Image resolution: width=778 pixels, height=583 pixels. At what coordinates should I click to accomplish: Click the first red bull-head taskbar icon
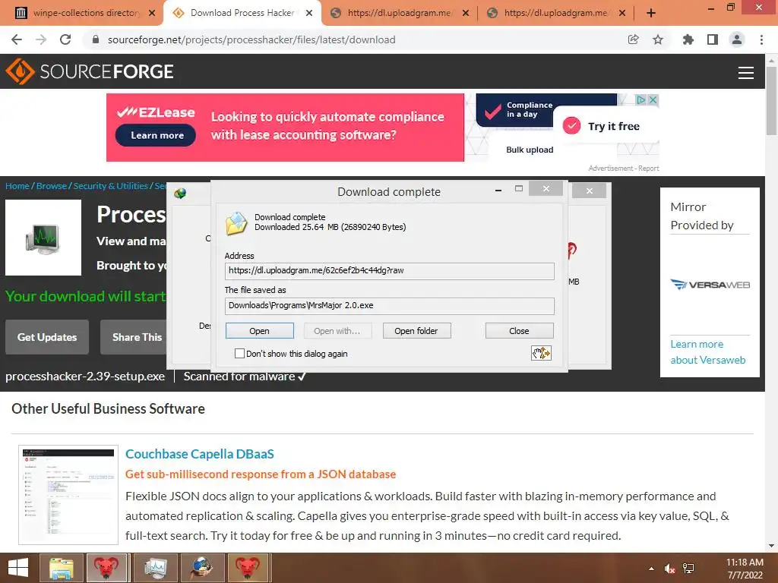(106, 568)
